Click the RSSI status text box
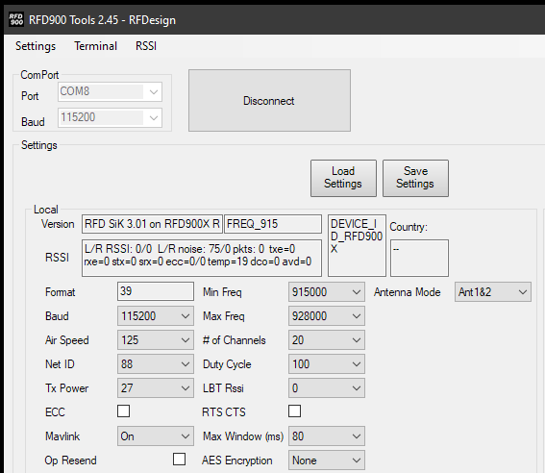The height and width of the screenshot is (473, 545). coord(202,258)
